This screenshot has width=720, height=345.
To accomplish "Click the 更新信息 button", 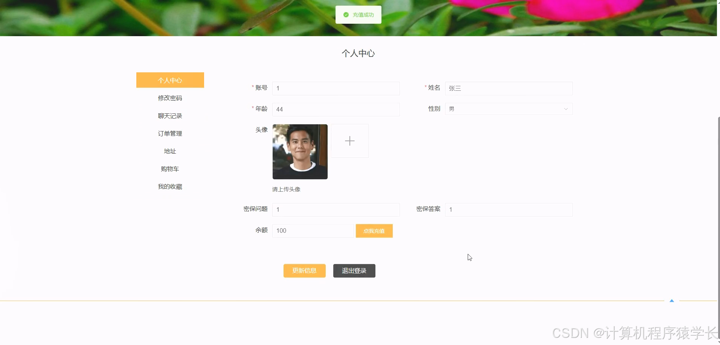I will (x=304, y=270).
